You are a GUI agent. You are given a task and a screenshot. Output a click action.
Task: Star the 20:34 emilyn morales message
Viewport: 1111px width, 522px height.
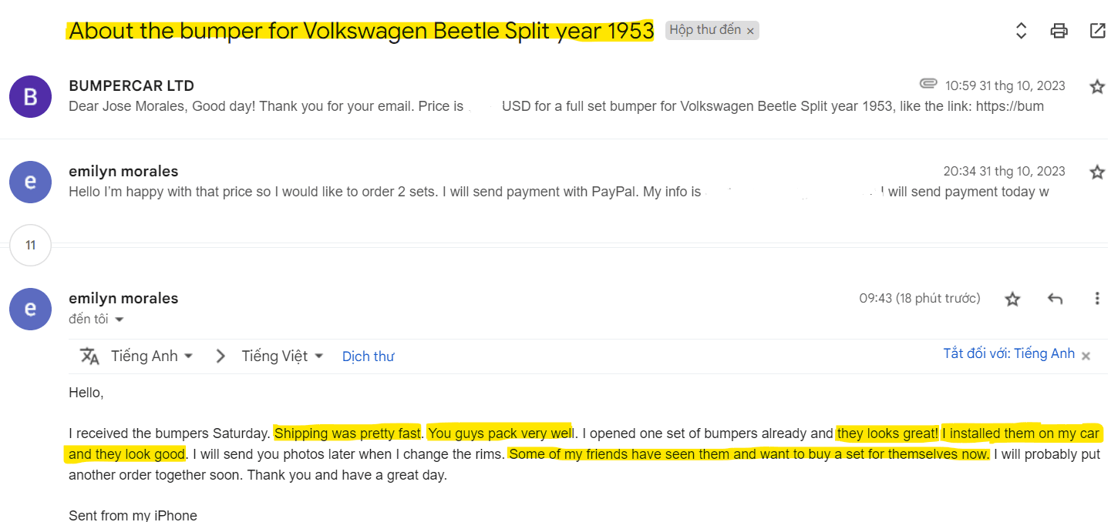tap(1097, 172)
